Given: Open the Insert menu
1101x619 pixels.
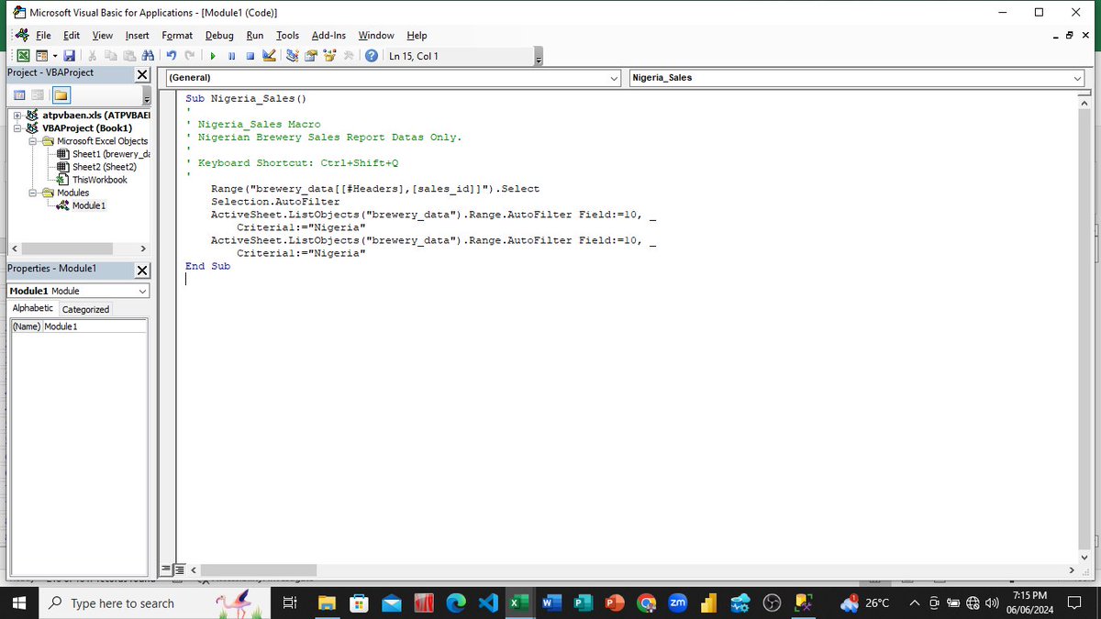Looking at the screenshot, I should pos(138,35).
